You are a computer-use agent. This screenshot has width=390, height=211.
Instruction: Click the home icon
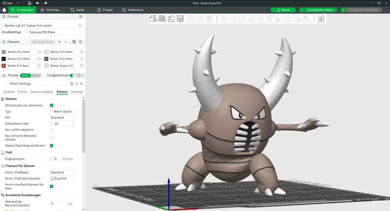coord(4,10)
